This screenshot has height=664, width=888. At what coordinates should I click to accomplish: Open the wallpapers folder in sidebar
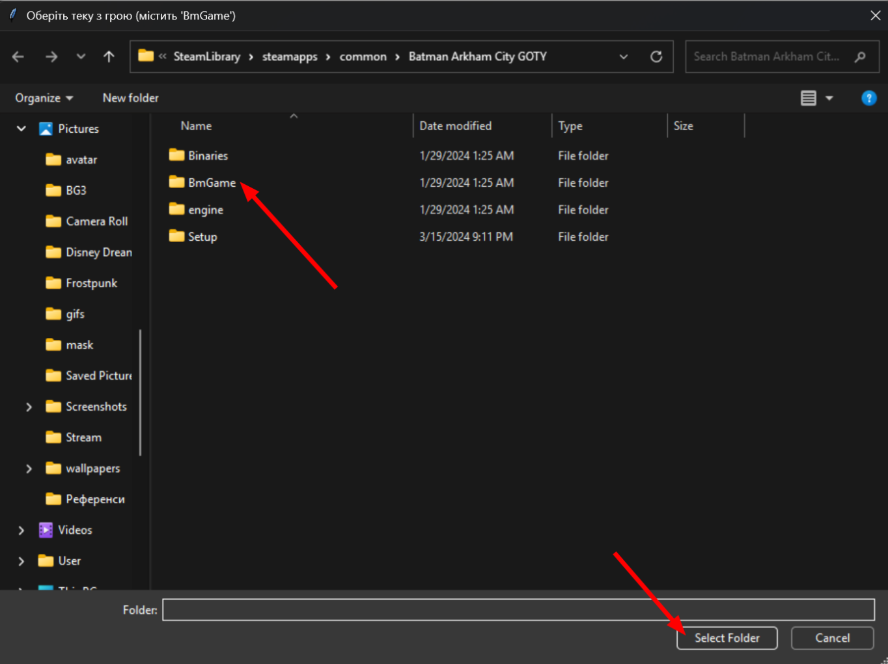[93, 469]
